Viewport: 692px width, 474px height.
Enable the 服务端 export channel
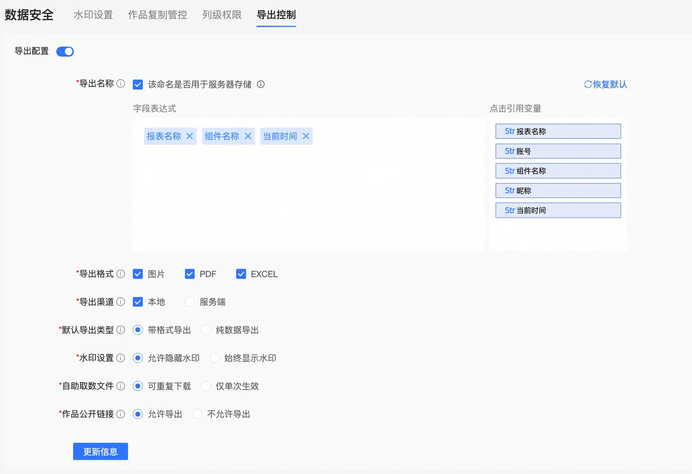pyautogui.click(x=189, y=302)
